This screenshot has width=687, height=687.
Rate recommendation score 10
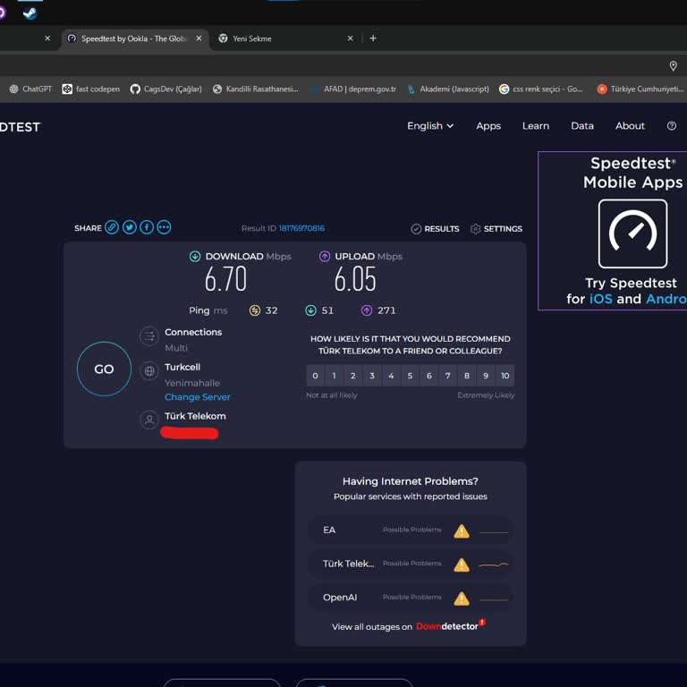click(505, 376)
